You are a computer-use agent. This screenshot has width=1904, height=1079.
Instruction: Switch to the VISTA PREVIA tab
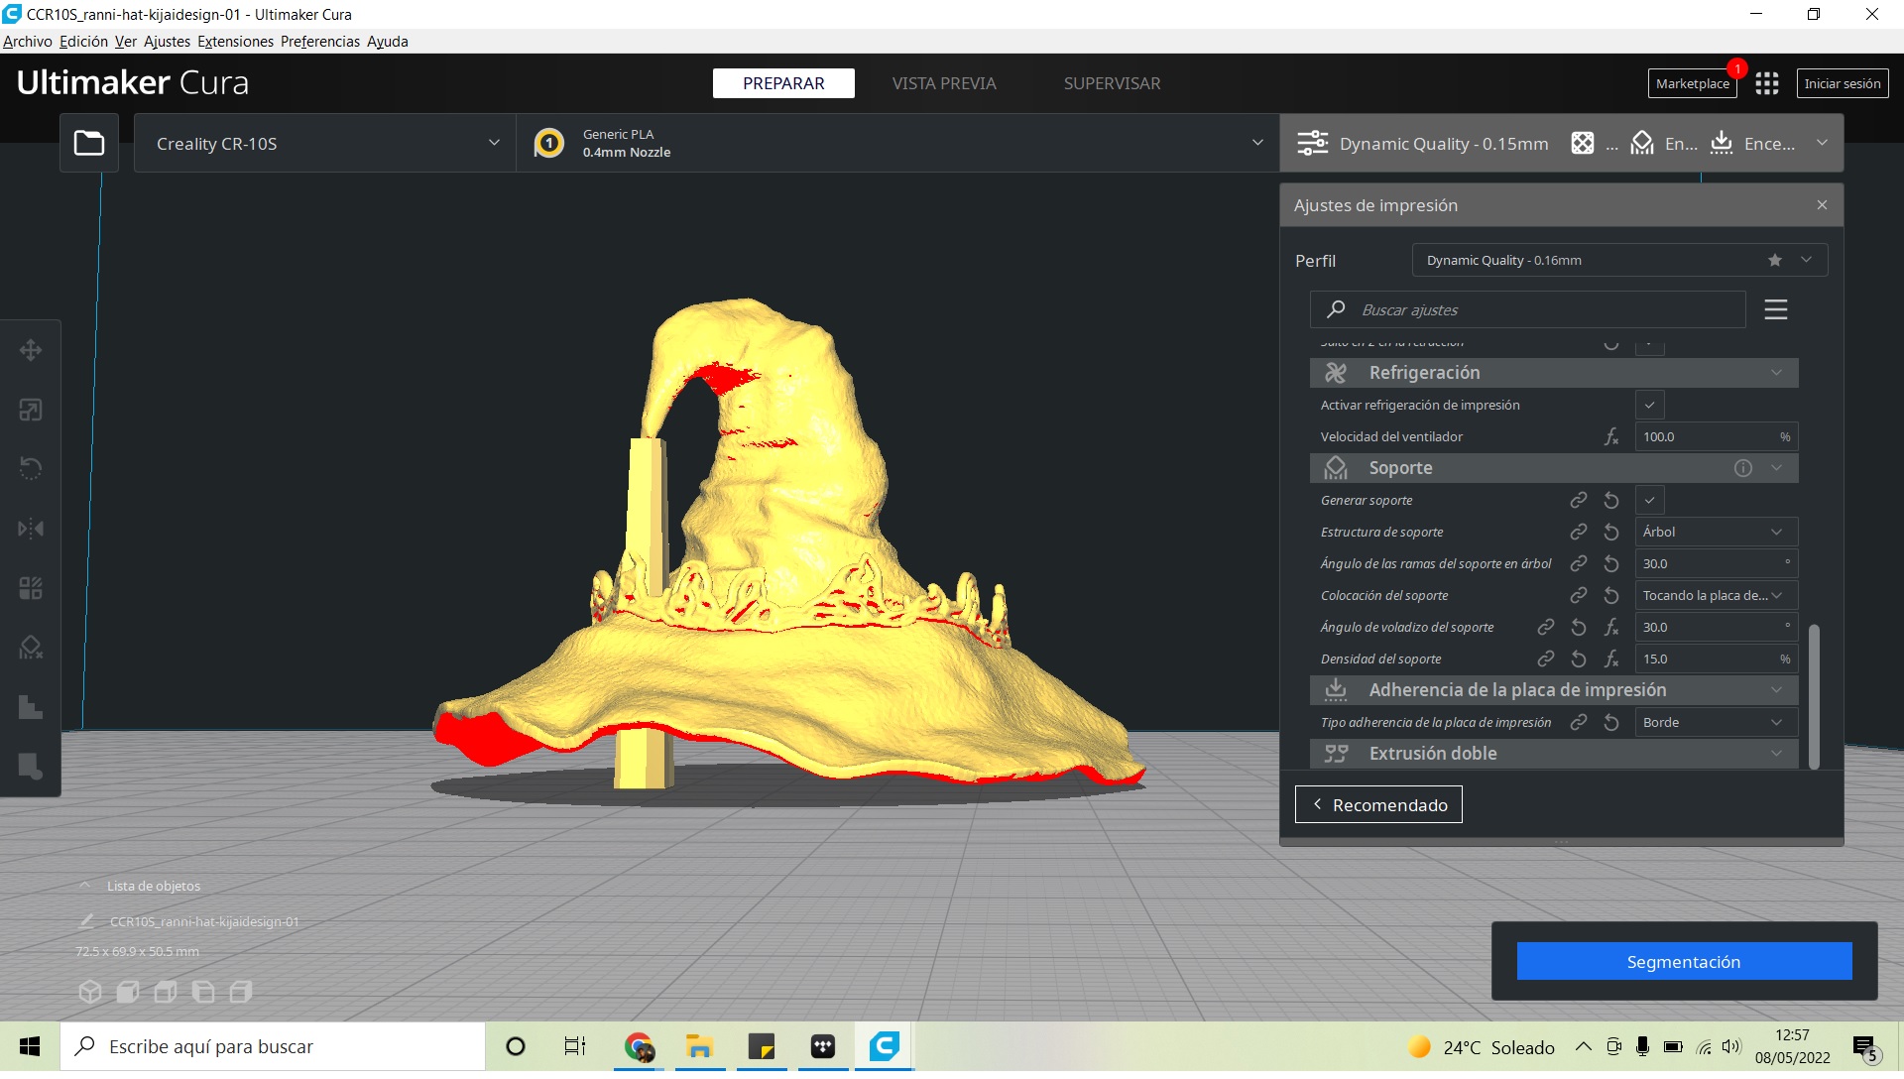point(943,83)
